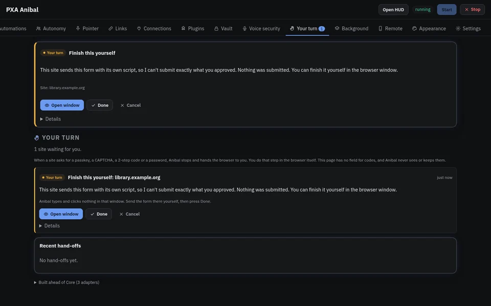Click Open window in library.example.org hand-off card
Screen dimensions: 491x306
coord(61,214)
